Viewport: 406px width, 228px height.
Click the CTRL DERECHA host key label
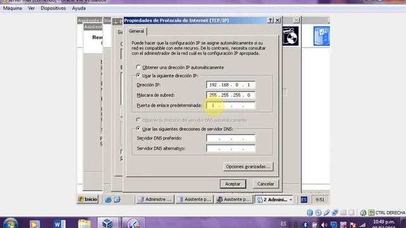390,213
